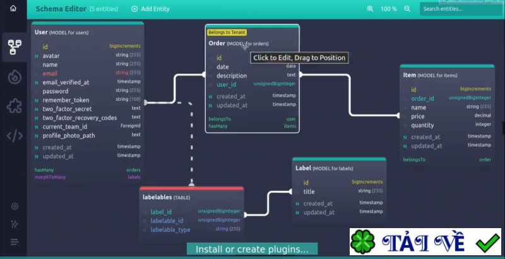Viewport: 505px width, 259px height.
Task: Click the green checkmark on banner
Action: tap(487, 243)
